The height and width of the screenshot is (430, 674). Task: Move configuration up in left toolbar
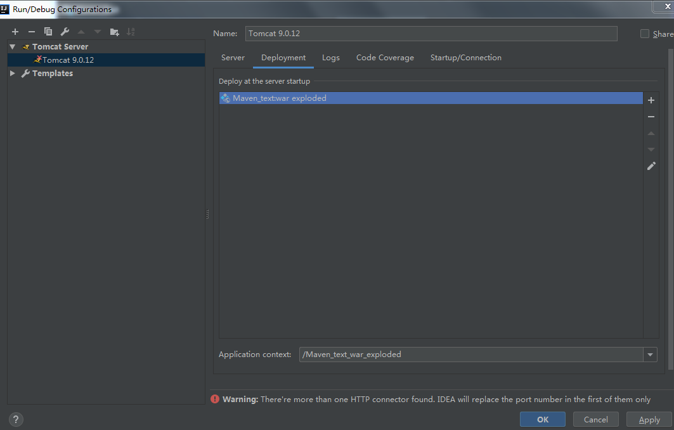pyautogui.click(x=81, y=32)
